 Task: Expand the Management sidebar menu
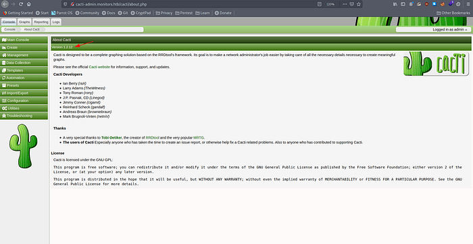pos(24,55)
